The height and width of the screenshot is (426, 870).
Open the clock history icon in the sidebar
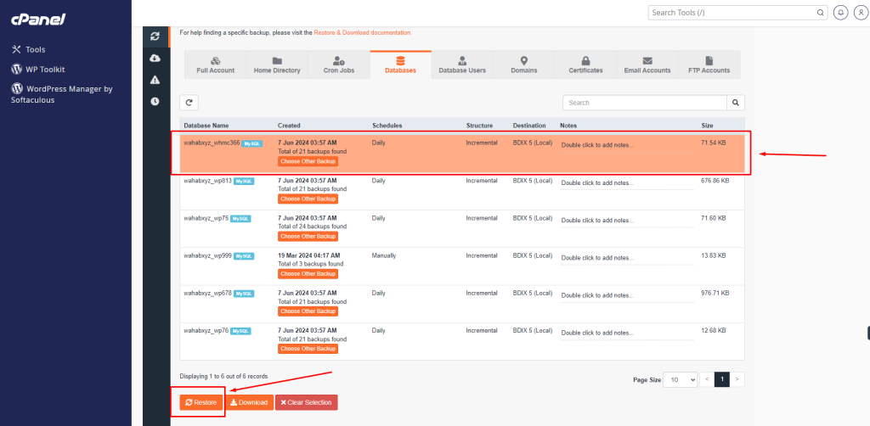pos(155,101)
